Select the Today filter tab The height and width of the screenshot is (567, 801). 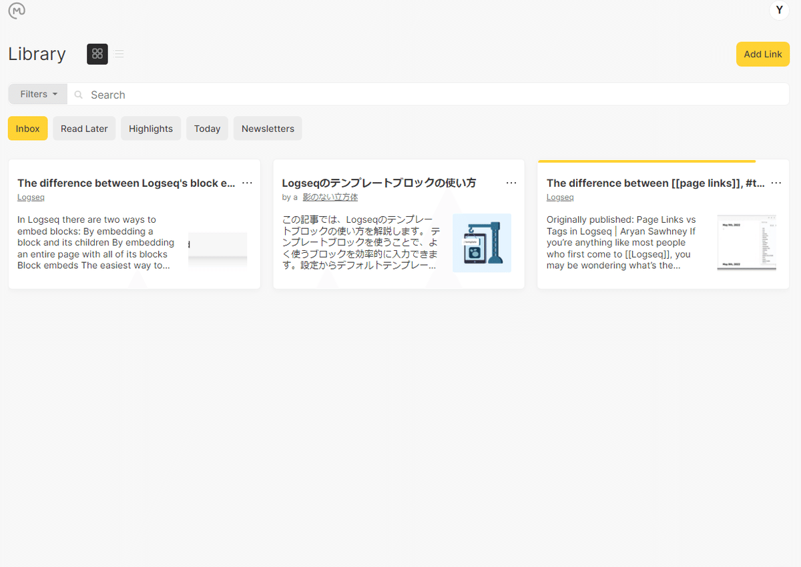(x=207, y=129)
